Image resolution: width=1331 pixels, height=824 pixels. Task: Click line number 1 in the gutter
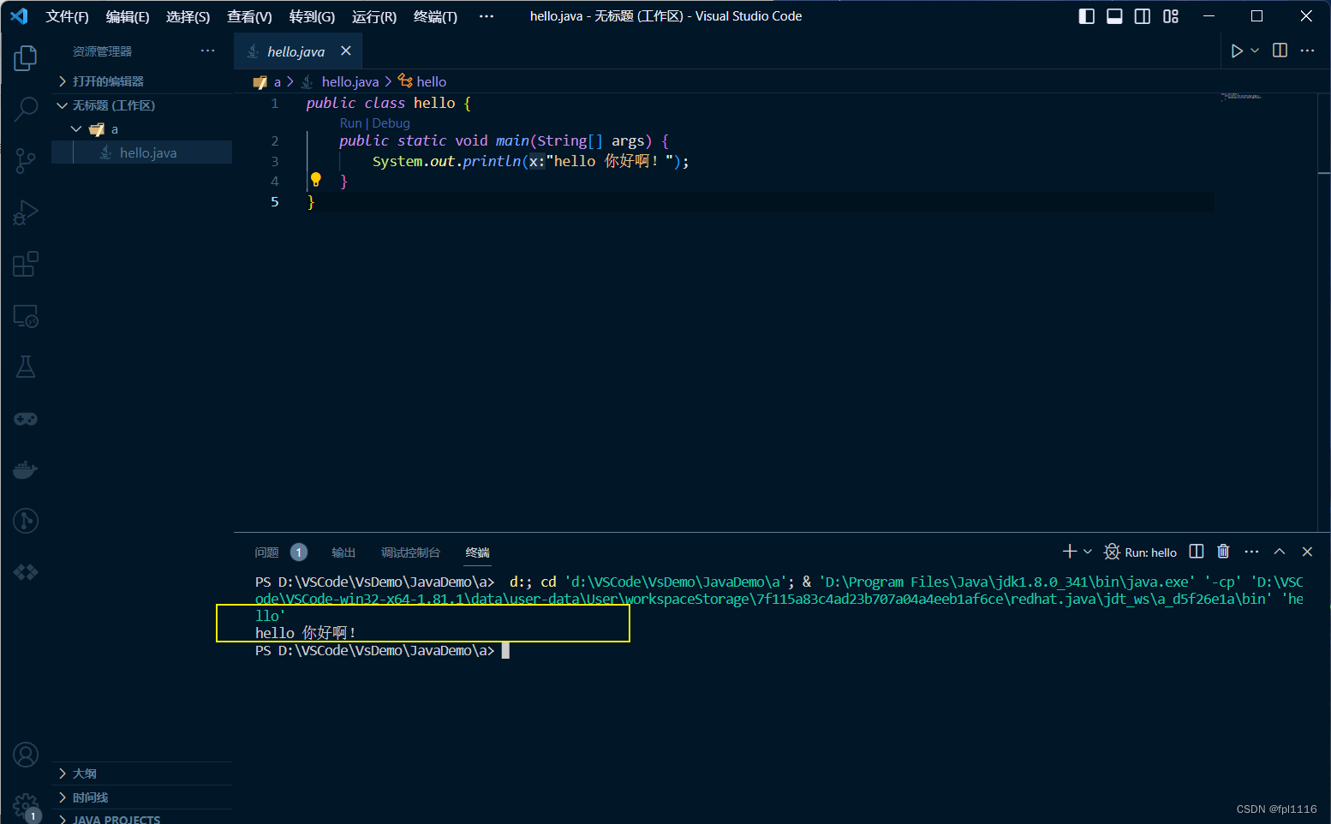(275, 104)
